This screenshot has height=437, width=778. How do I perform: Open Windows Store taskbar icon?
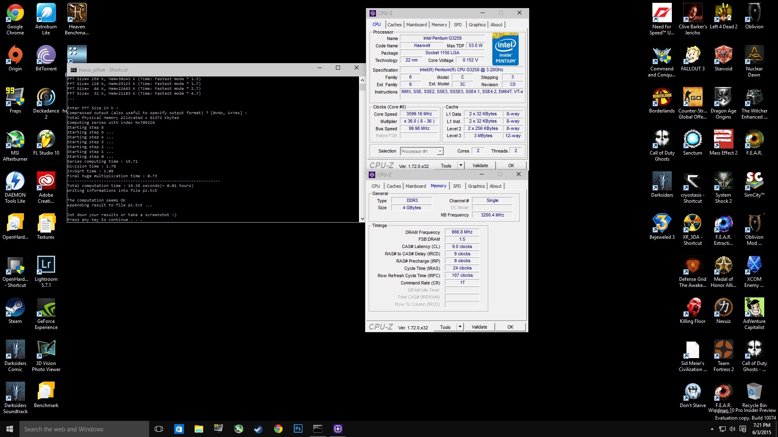coord(179,429)
